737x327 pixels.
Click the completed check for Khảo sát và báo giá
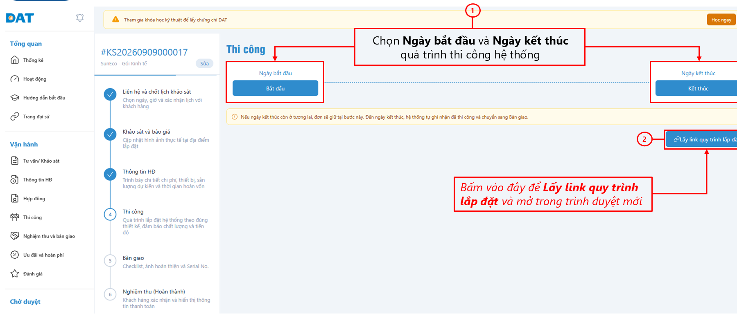[110, 134]
